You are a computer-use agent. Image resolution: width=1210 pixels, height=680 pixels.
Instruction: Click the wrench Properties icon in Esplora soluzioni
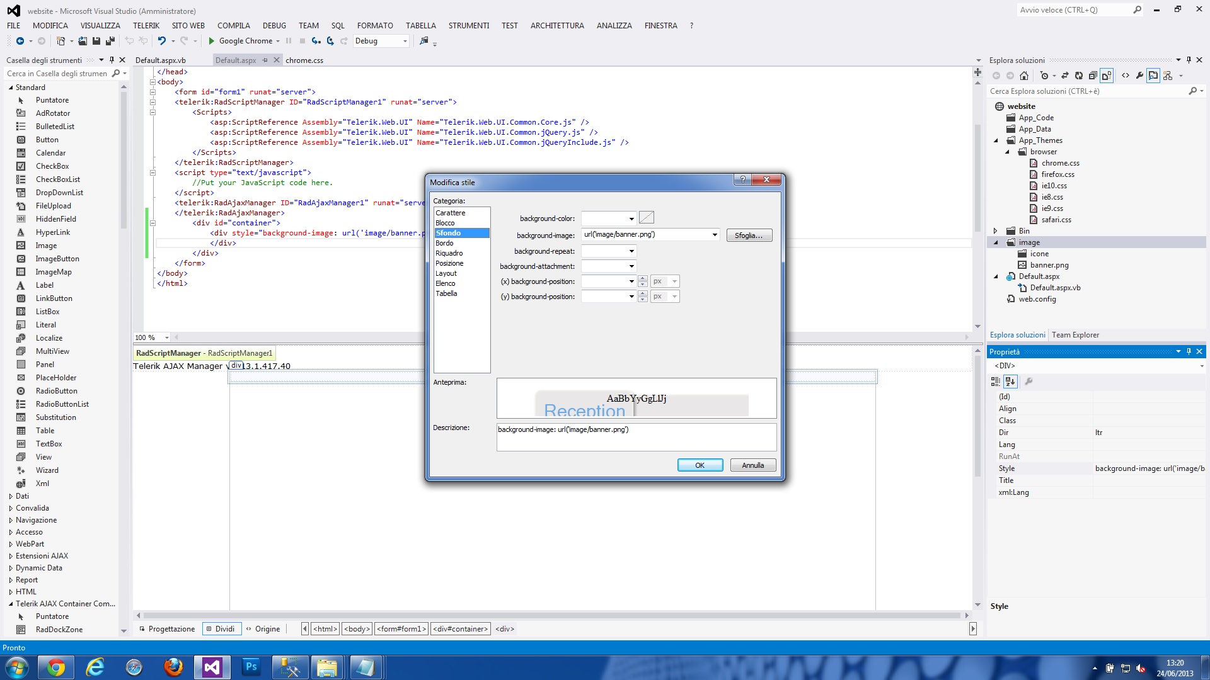(1139, 76)
